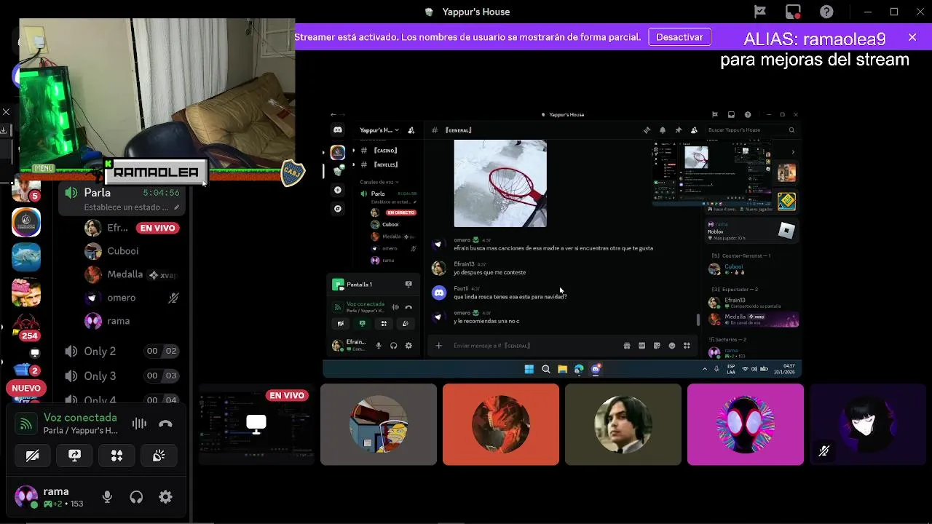Image resolution: width=932 pixels, height=524 pixels.
Task: Mute microphone in rama's user panel
Action: point(107,497)
